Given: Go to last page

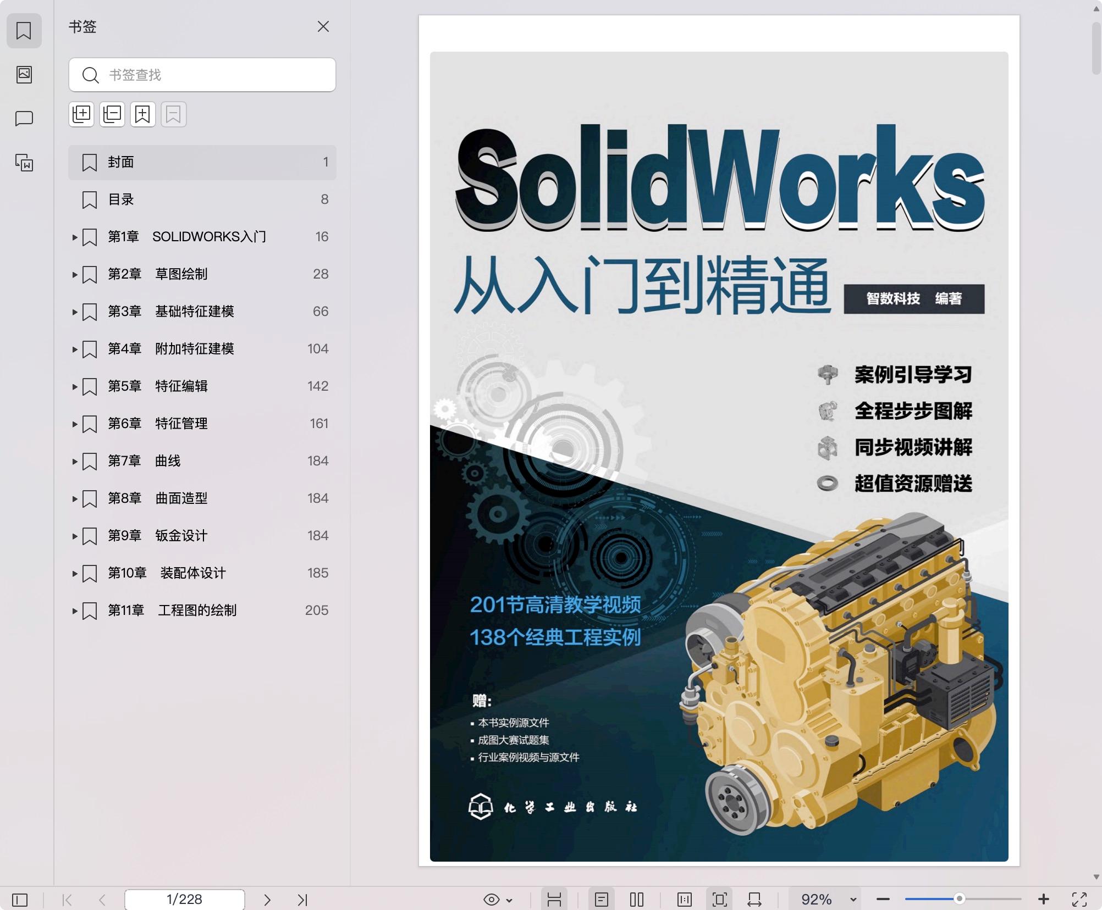Looking at the screenshot, I should tap(302, 900).
